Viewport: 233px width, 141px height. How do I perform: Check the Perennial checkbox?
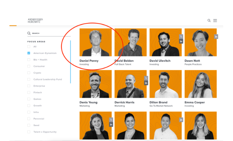(x=29, y=119)
